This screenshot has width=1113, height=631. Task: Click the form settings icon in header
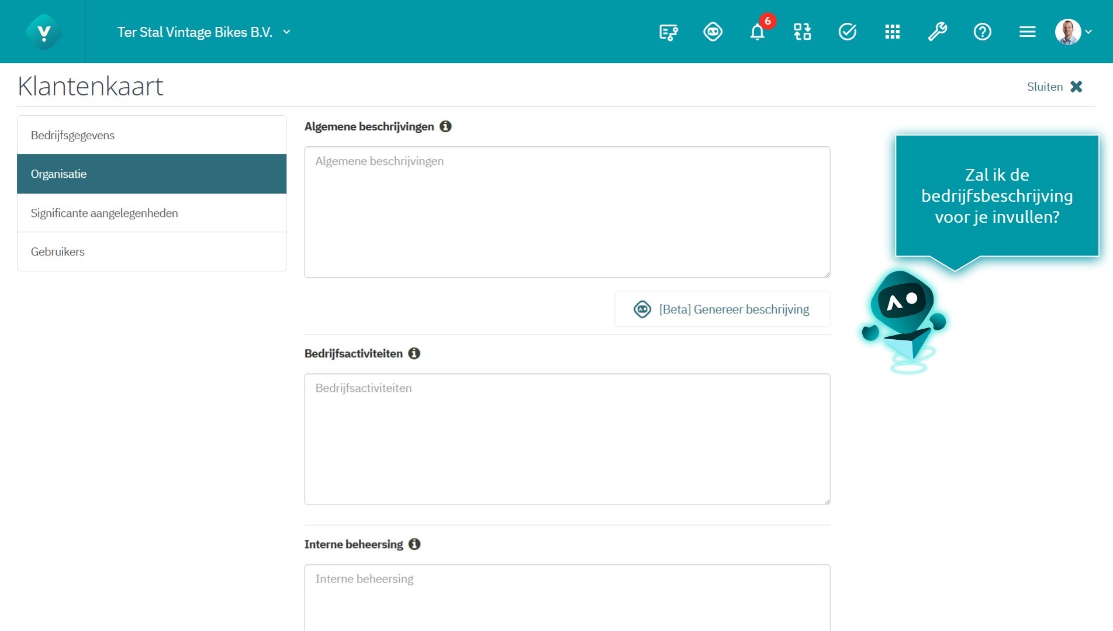point(668,32)
